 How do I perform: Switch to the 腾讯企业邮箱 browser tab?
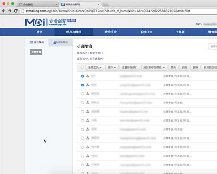pos(80,5)
